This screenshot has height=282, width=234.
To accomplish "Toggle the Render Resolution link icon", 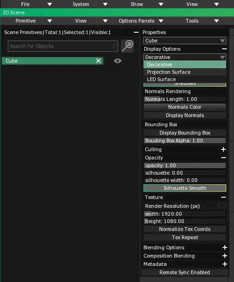I will [x=222, y=206].
